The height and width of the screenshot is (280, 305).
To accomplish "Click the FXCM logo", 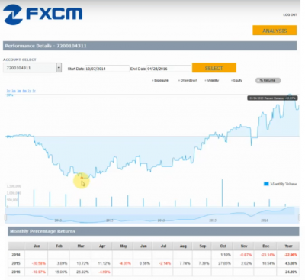I will [x=43, y=14].
